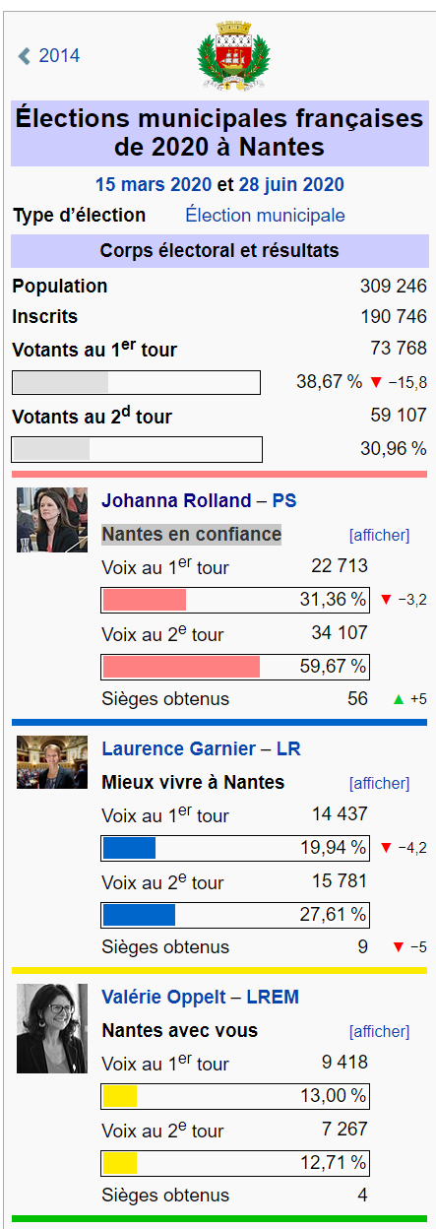
Task: Click the left arrow icon beside 2014
Action: (x=25, y=56)
